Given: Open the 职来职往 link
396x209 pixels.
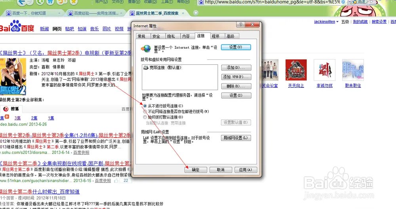Looking at the screenshot, I should coord(353,86).
